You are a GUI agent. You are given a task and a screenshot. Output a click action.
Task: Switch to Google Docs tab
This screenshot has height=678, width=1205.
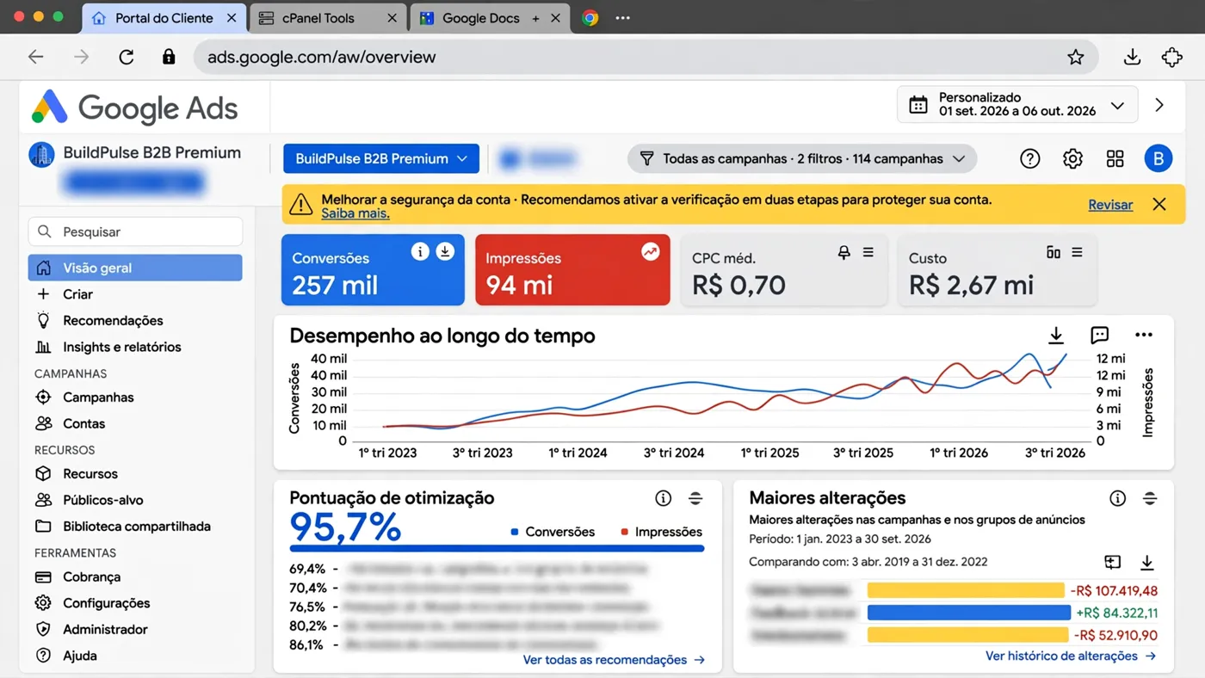[x=490, y=18]
